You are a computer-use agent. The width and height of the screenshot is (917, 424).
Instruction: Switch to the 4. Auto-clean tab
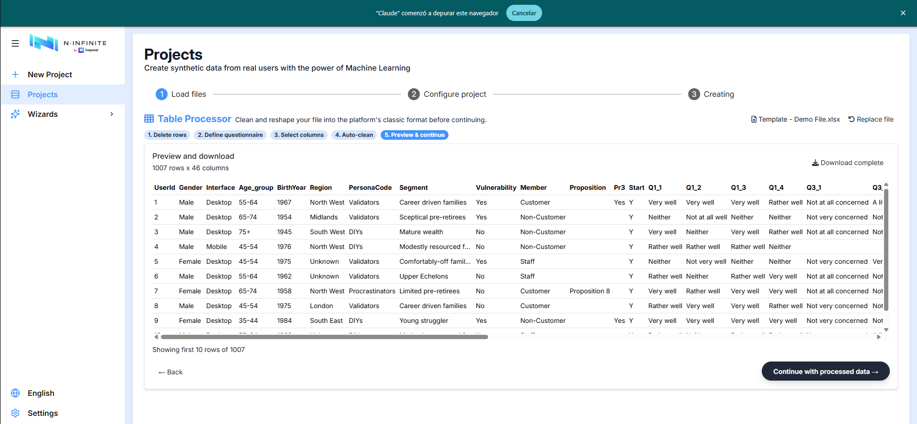tap(354, 135)
